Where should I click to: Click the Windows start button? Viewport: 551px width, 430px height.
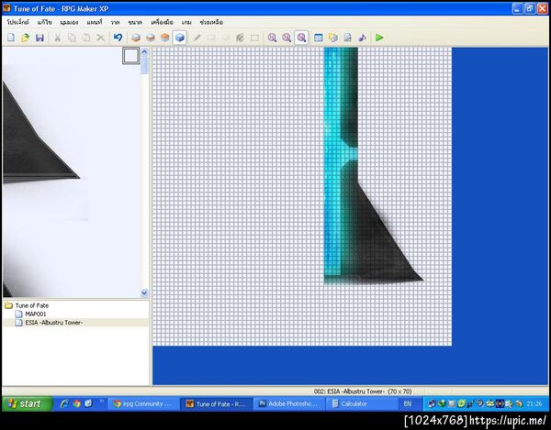[x=27, y=403]
